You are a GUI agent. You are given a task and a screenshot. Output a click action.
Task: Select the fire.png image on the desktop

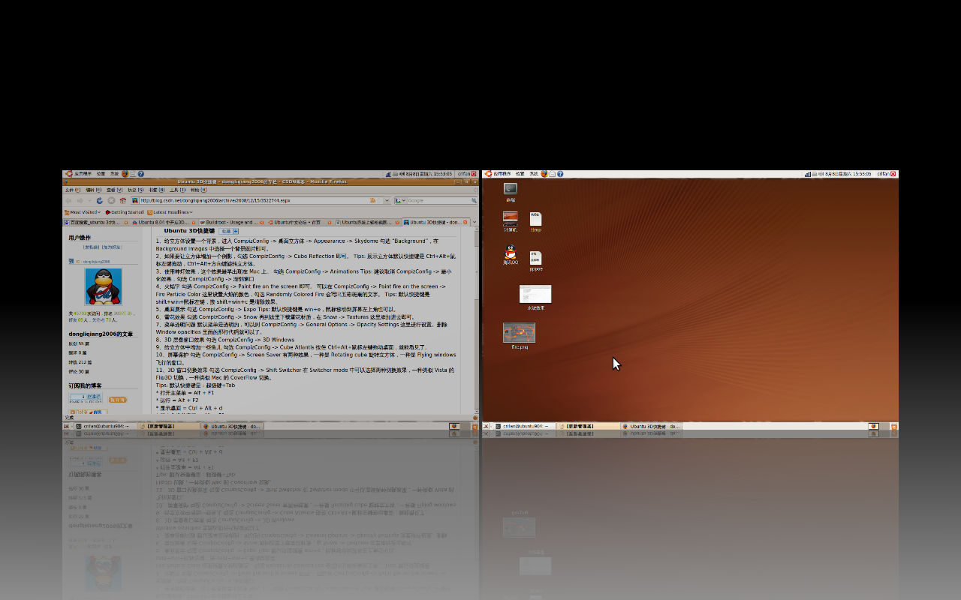(x=520, y=336)
